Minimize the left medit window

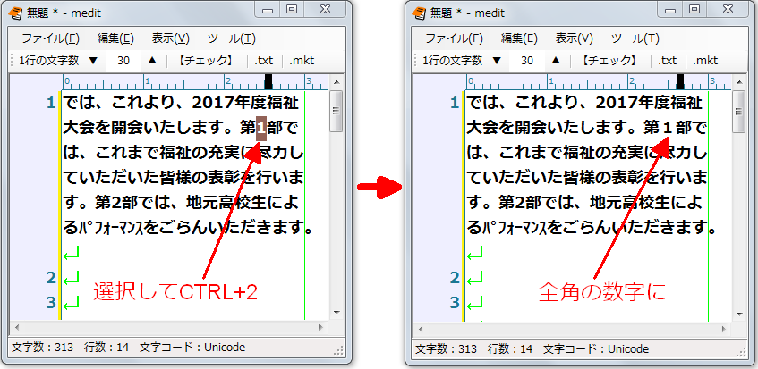click(x=268, y=9)
